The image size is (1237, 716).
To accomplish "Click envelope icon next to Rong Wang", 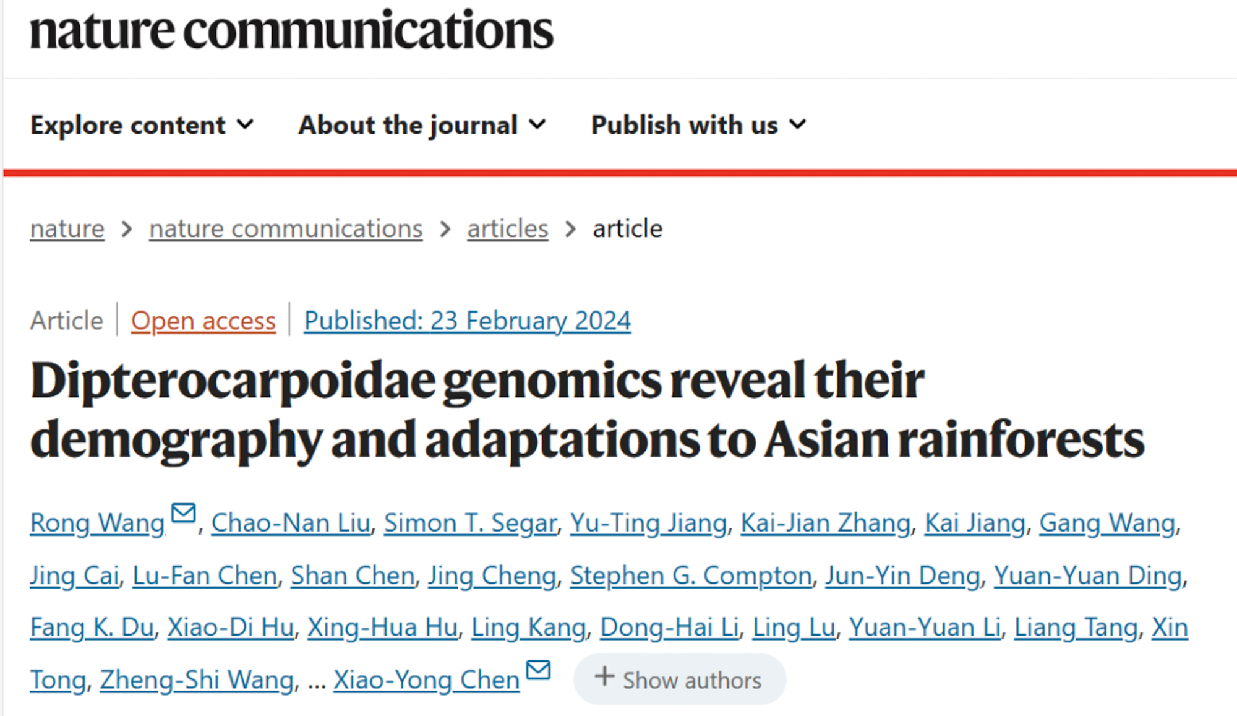I will [x=183, y=514].
